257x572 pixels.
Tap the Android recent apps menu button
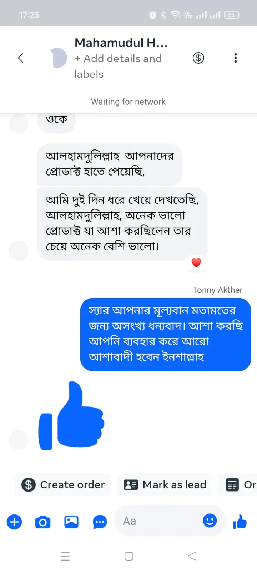65,556
